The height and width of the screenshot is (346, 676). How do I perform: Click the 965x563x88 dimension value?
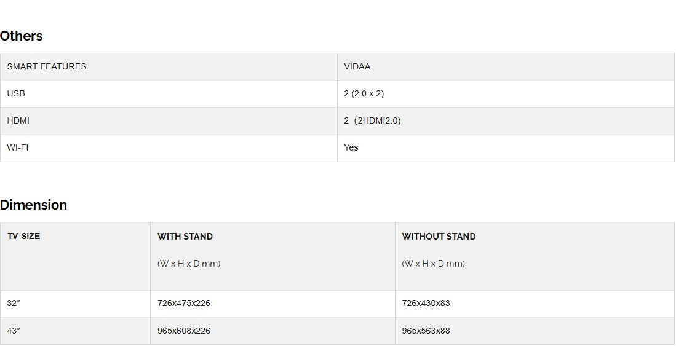coord(426,331)
